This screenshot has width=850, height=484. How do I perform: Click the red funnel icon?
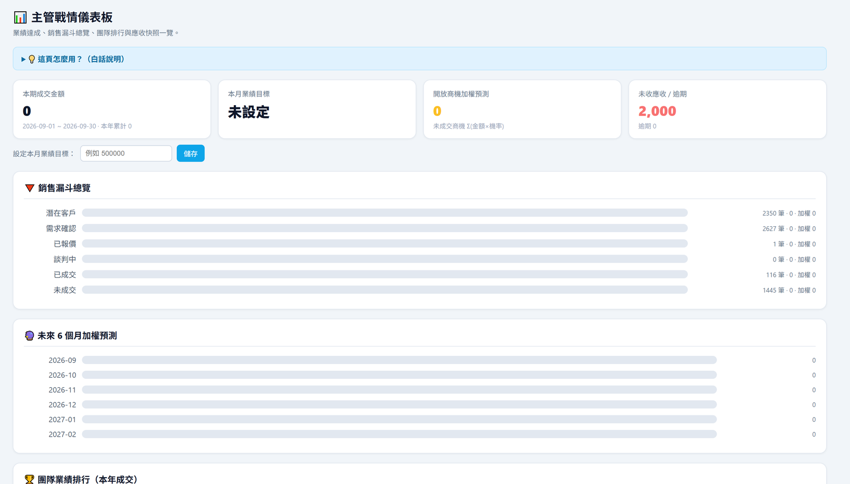(30, 188)
